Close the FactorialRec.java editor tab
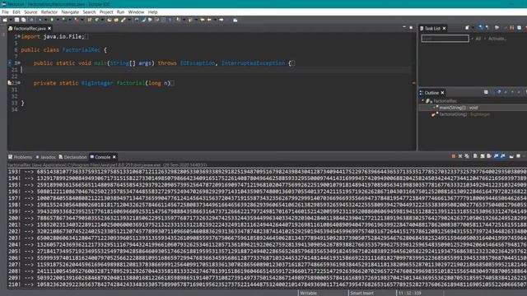 [x=49, y=29]
